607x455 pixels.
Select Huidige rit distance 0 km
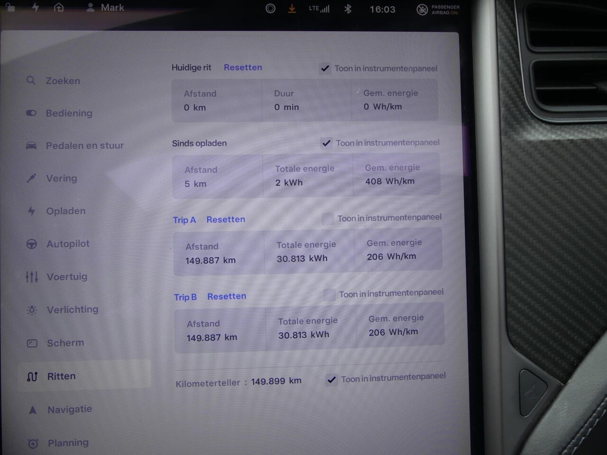(x=195, y=108)
